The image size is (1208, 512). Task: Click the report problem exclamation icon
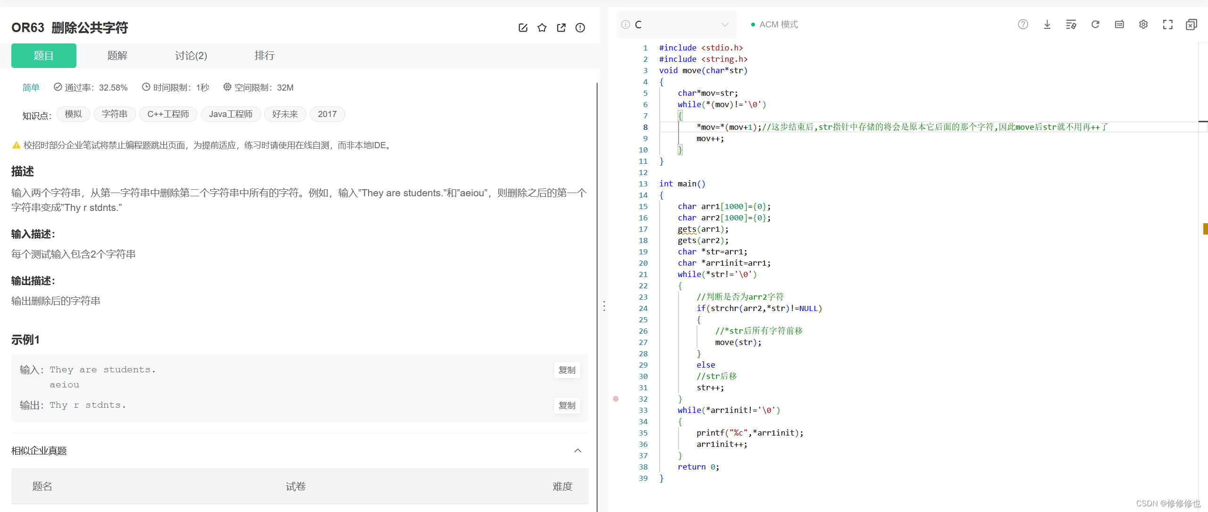pyautogui.click(x=580, y=28)
